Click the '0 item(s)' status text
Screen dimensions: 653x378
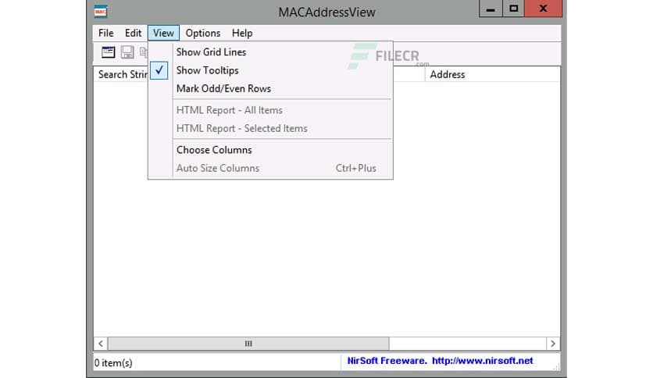(113, 363)
